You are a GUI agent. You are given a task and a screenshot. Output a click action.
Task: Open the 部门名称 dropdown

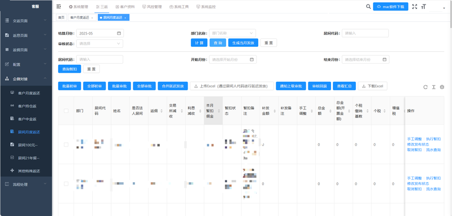coord(232,33)
